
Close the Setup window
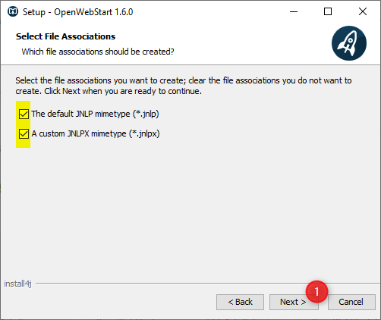363,11
